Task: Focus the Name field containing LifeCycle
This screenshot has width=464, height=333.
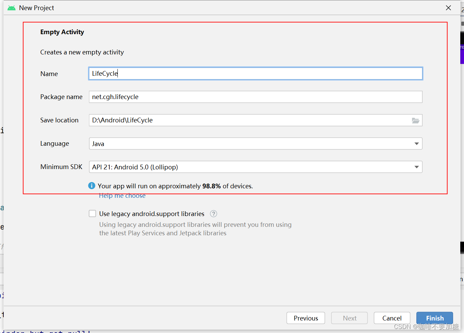Action: pyautogui.click(x=256, y=74)
